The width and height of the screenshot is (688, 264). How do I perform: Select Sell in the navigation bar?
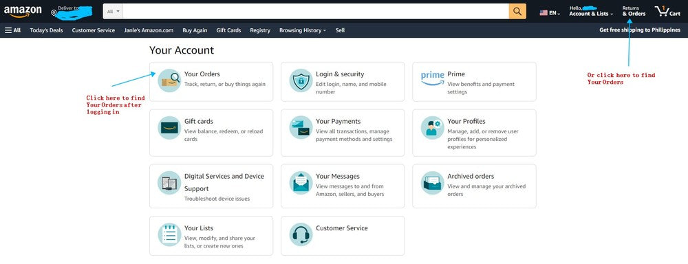(x=340, y=30)
